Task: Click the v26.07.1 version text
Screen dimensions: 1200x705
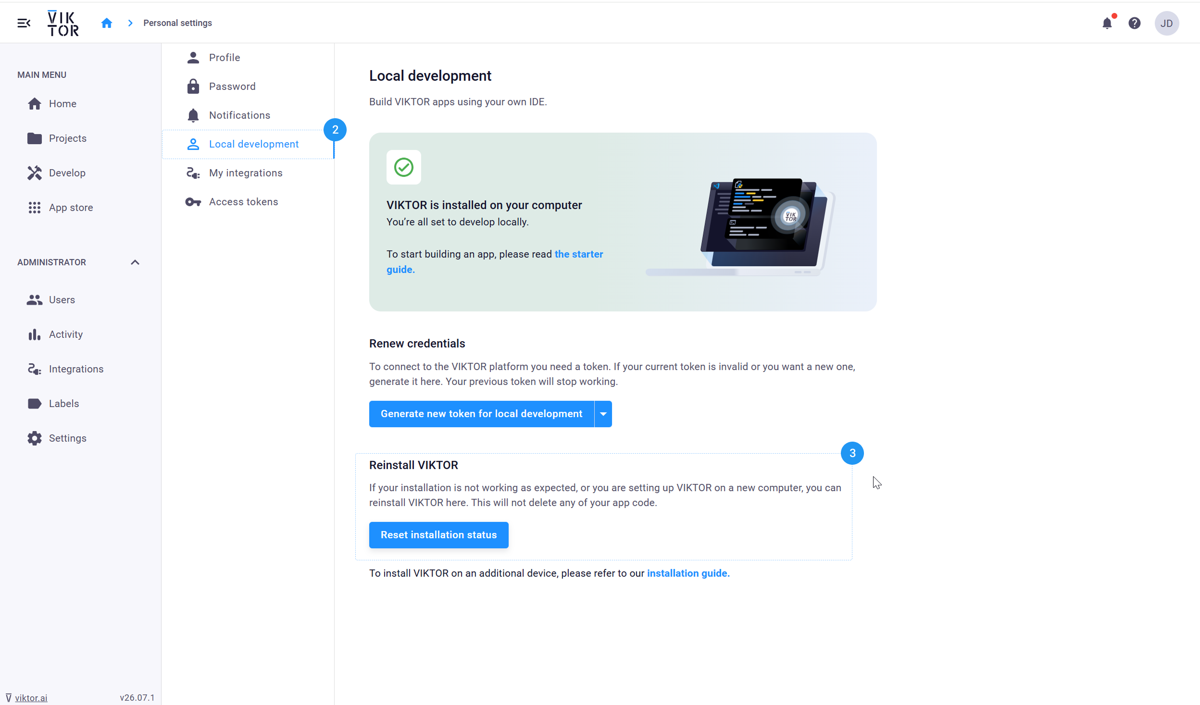Action: pyautogui.click(x=137, y=698)
